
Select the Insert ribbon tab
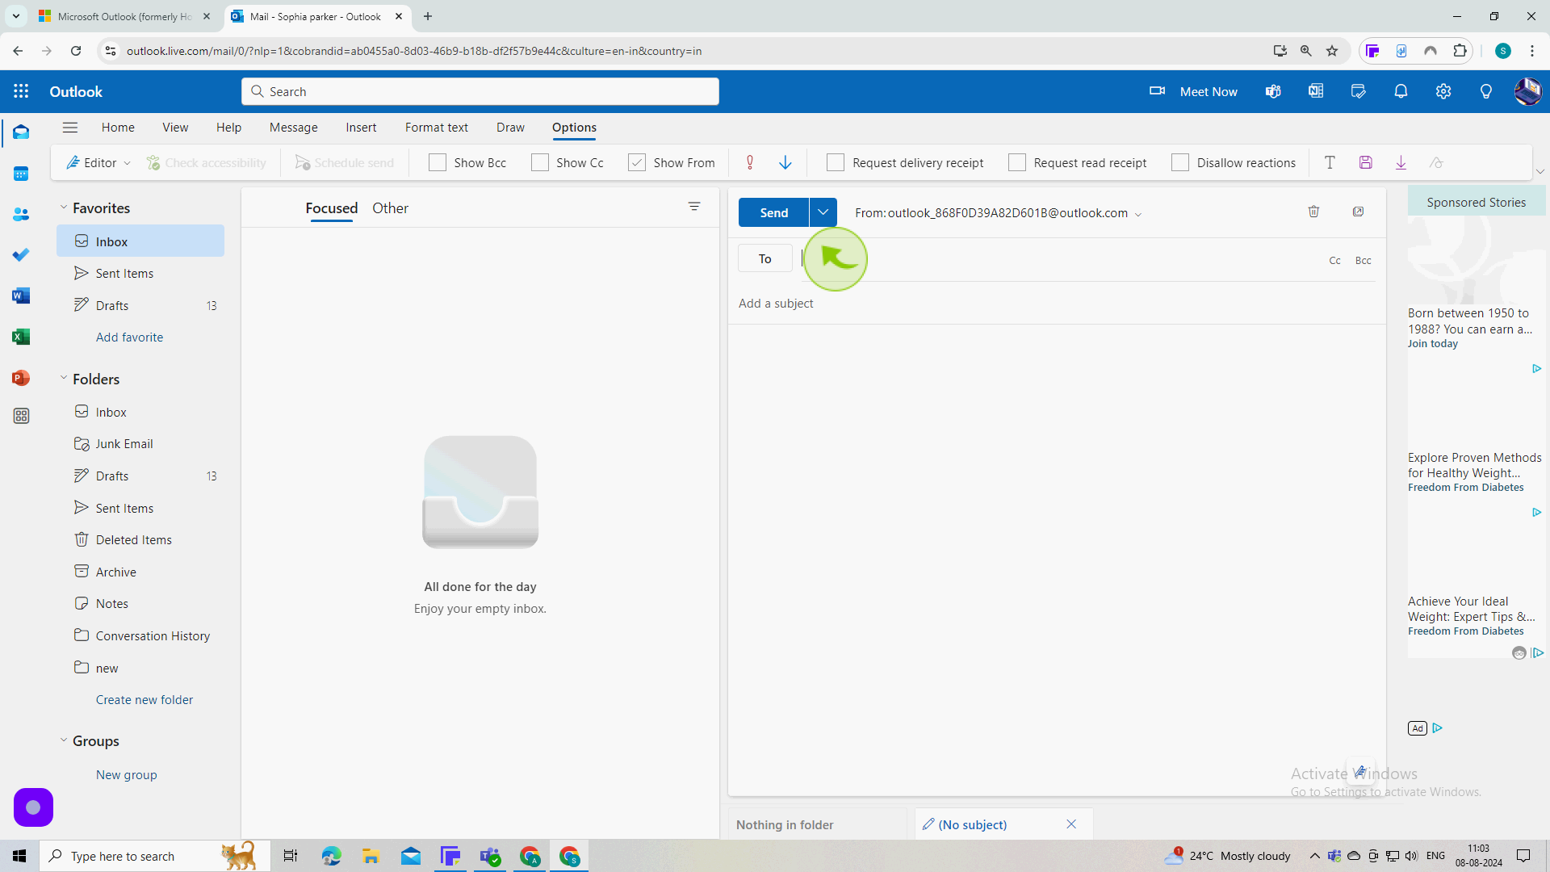362,127
